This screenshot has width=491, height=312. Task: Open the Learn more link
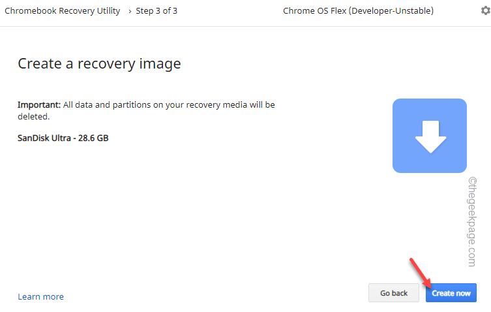tap(40, 296)
